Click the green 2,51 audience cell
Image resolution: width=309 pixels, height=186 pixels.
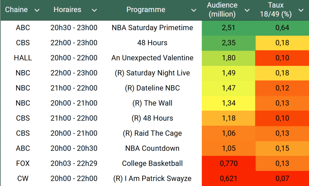coord(228,28)
